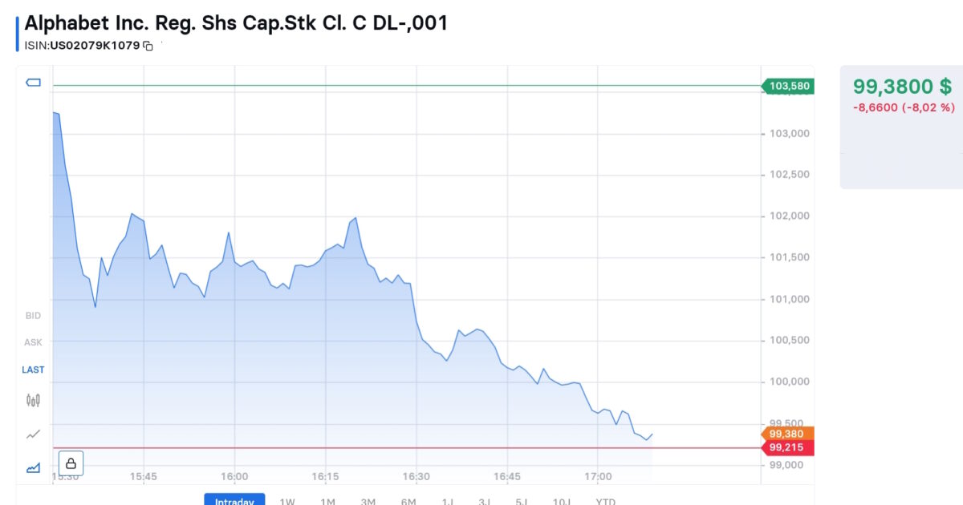Image resolution: width=963 pixels, height=505 pixels.
Task: Switch chart to 1M range
Action: [x=327, y=501]
